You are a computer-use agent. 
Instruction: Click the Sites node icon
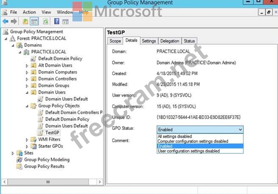(20, 153)
